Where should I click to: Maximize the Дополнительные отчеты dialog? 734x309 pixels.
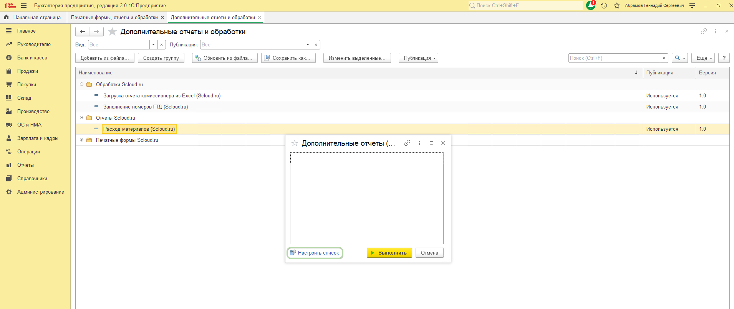point(431,143)
